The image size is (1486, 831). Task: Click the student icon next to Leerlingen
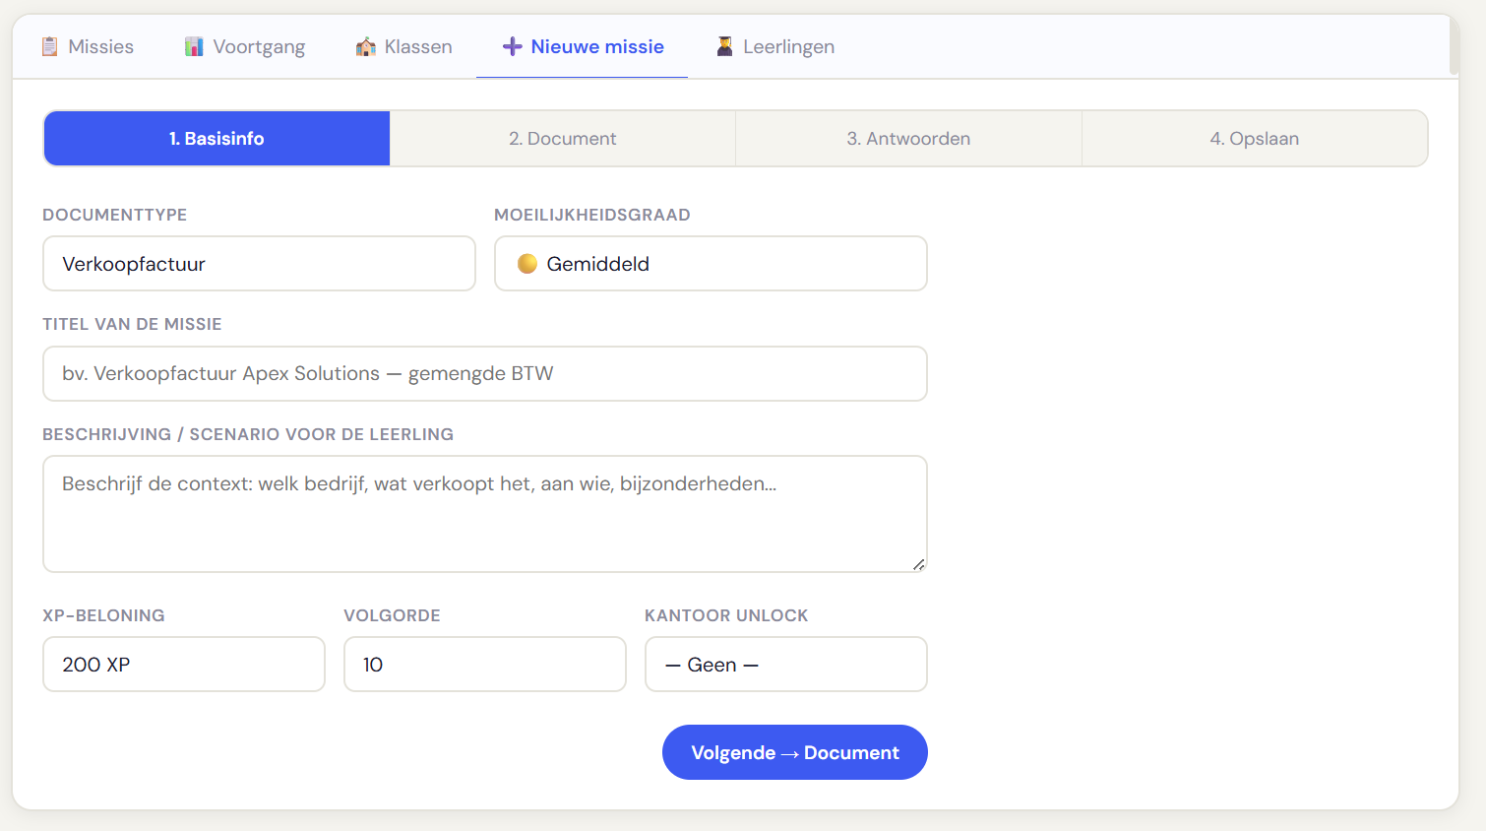point(725,45)
